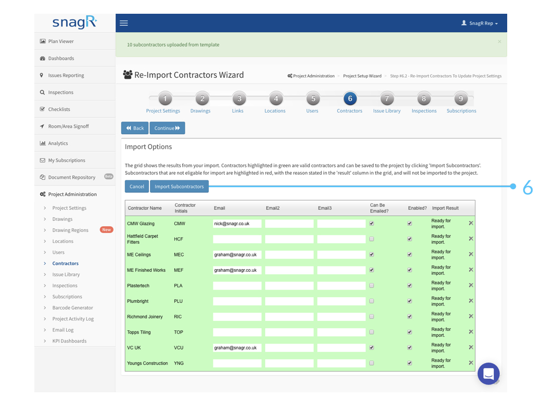The width and height of the screenshot is (541, 406).
Task: Remove the ME Finished Works row
Action: [471, 270]
